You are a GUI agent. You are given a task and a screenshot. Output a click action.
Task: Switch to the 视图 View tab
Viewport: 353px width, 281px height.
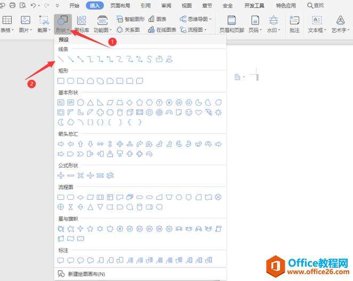tap(187, 5)
